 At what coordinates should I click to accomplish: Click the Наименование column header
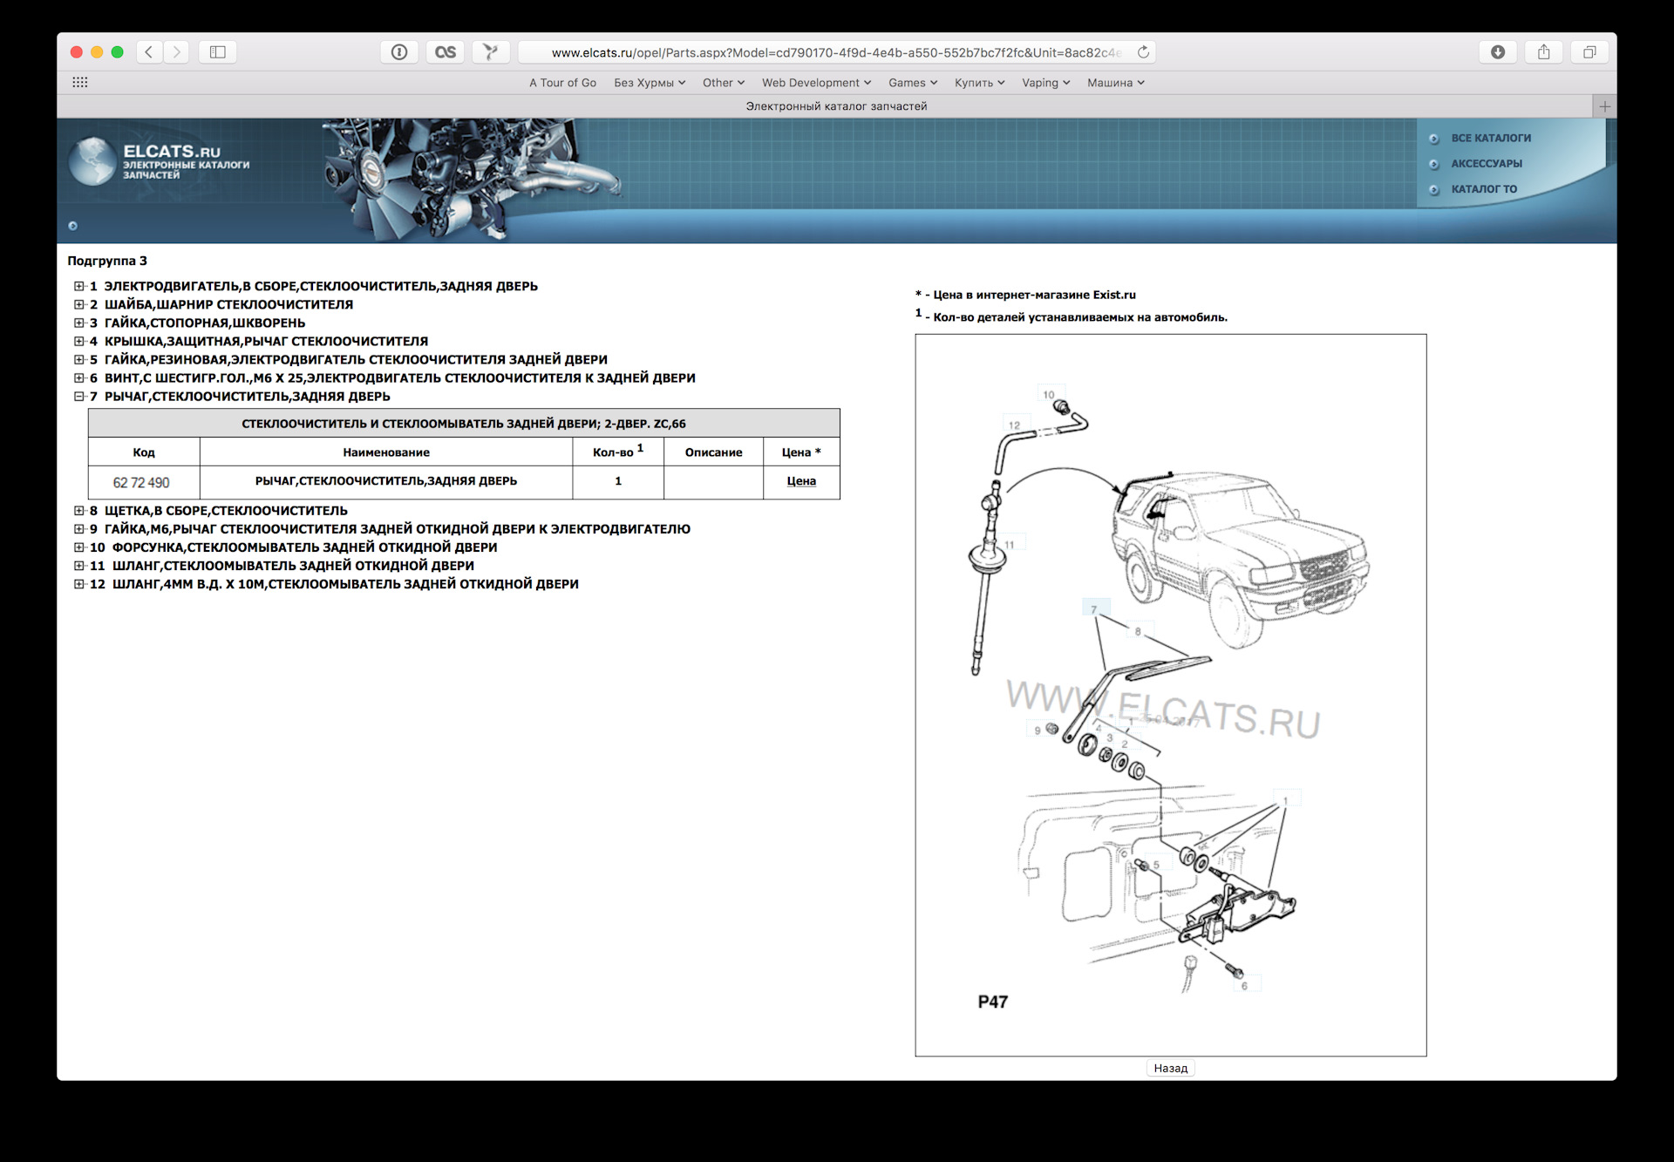point(386,452)
